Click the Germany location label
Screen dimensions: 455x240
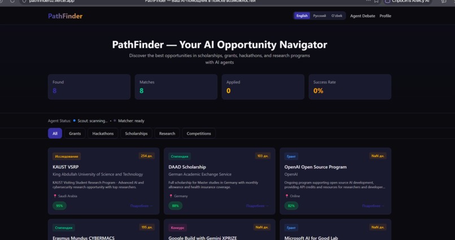click(x=181, y=196)
